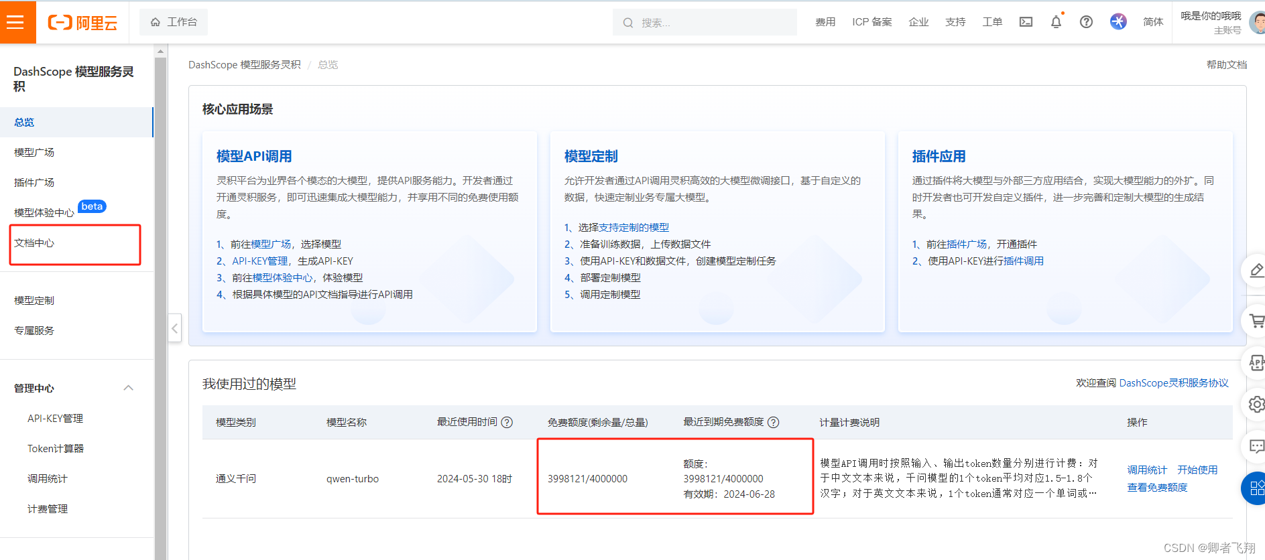The height and width of the screenshot is (560, 1265).
Task: Focus the top search box
Action: [705, 22]
